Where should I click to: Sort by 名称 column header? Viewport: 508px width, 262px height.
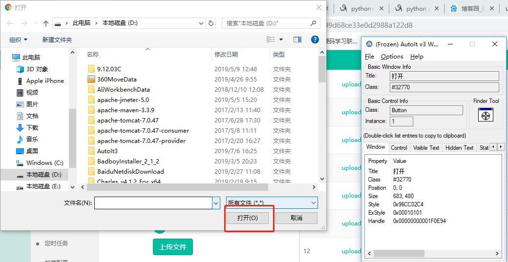click(x=93, y=54)
